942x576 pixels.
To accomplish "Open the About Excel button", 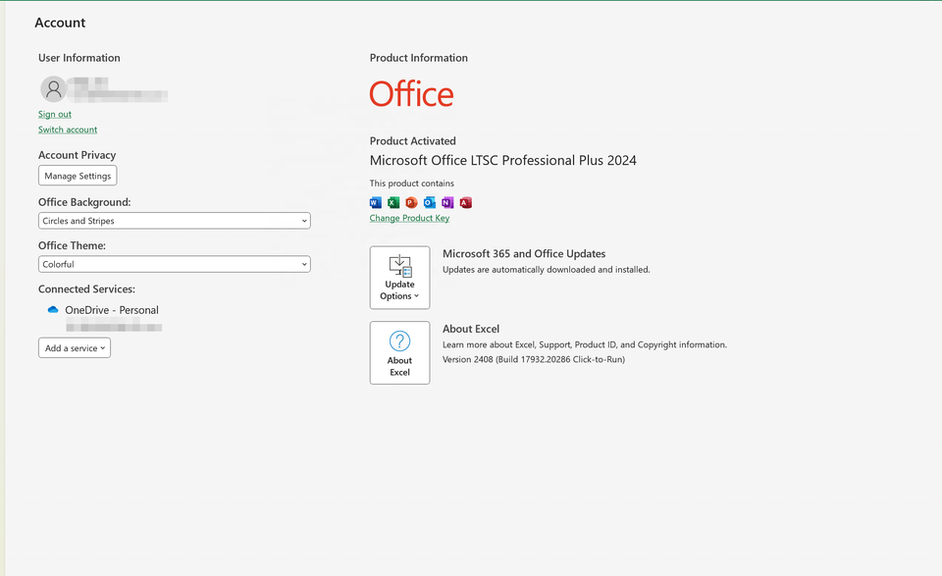I will (x=399, y=352).
